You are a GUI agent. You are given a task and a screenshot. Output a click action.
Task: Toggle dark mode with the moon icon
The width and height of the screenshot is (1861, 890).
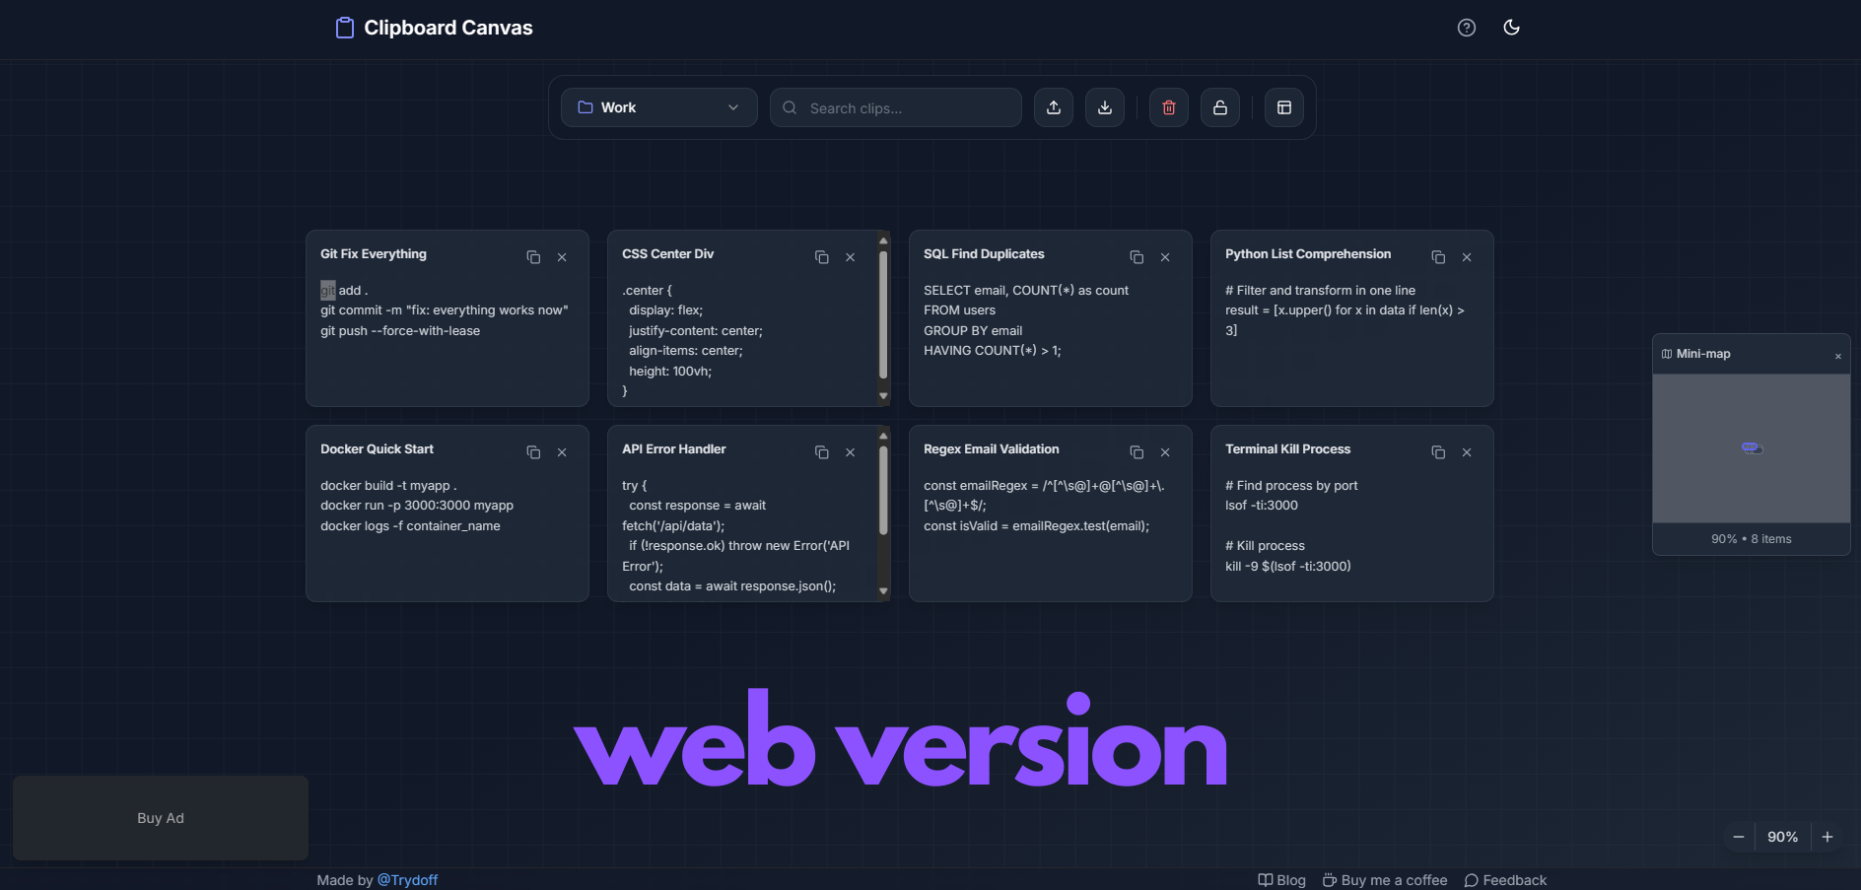(1511, 28)
